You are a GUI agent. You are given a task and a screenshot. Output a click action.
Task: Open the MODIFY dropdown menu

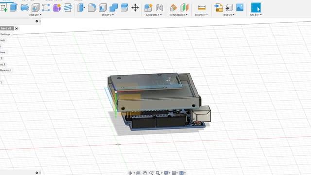[x=107, y=15]
